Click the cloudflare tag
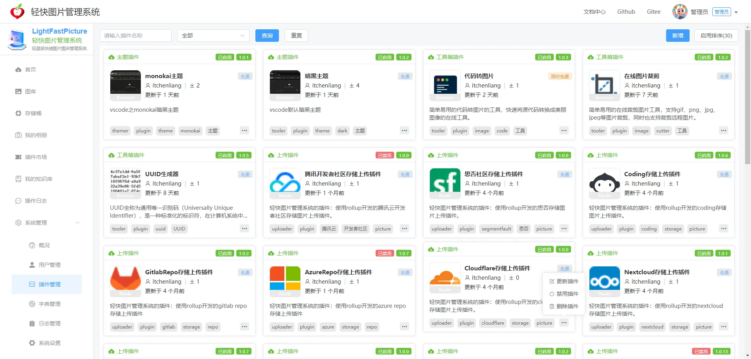The height and width of the screenshot is (359, 751). click(493, 323)
